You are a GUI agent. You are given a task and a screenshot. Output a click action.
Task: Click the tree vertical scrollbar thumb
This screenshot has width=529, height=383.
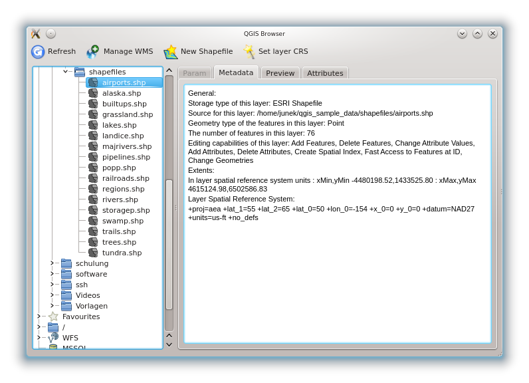pyautogui.click(x=169, y=245)
